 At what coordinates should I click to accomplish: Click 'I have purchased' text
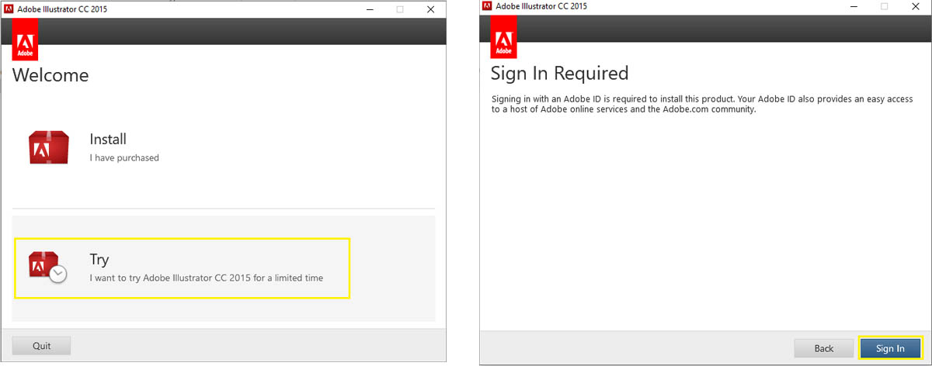pos(124,158)
